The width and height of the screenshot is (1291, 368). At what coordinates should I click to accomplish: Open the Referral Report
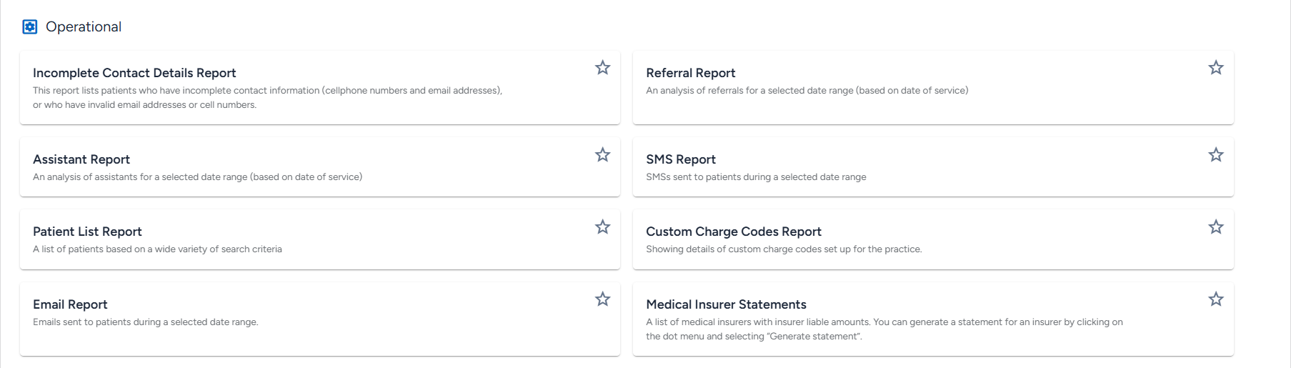coord(690,73)
